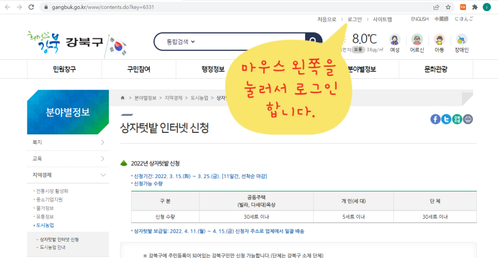The height and width of the screenshot is (258, 498).
Task: Open the 통합검색 dropdown
Action: [x=180, y=42]
